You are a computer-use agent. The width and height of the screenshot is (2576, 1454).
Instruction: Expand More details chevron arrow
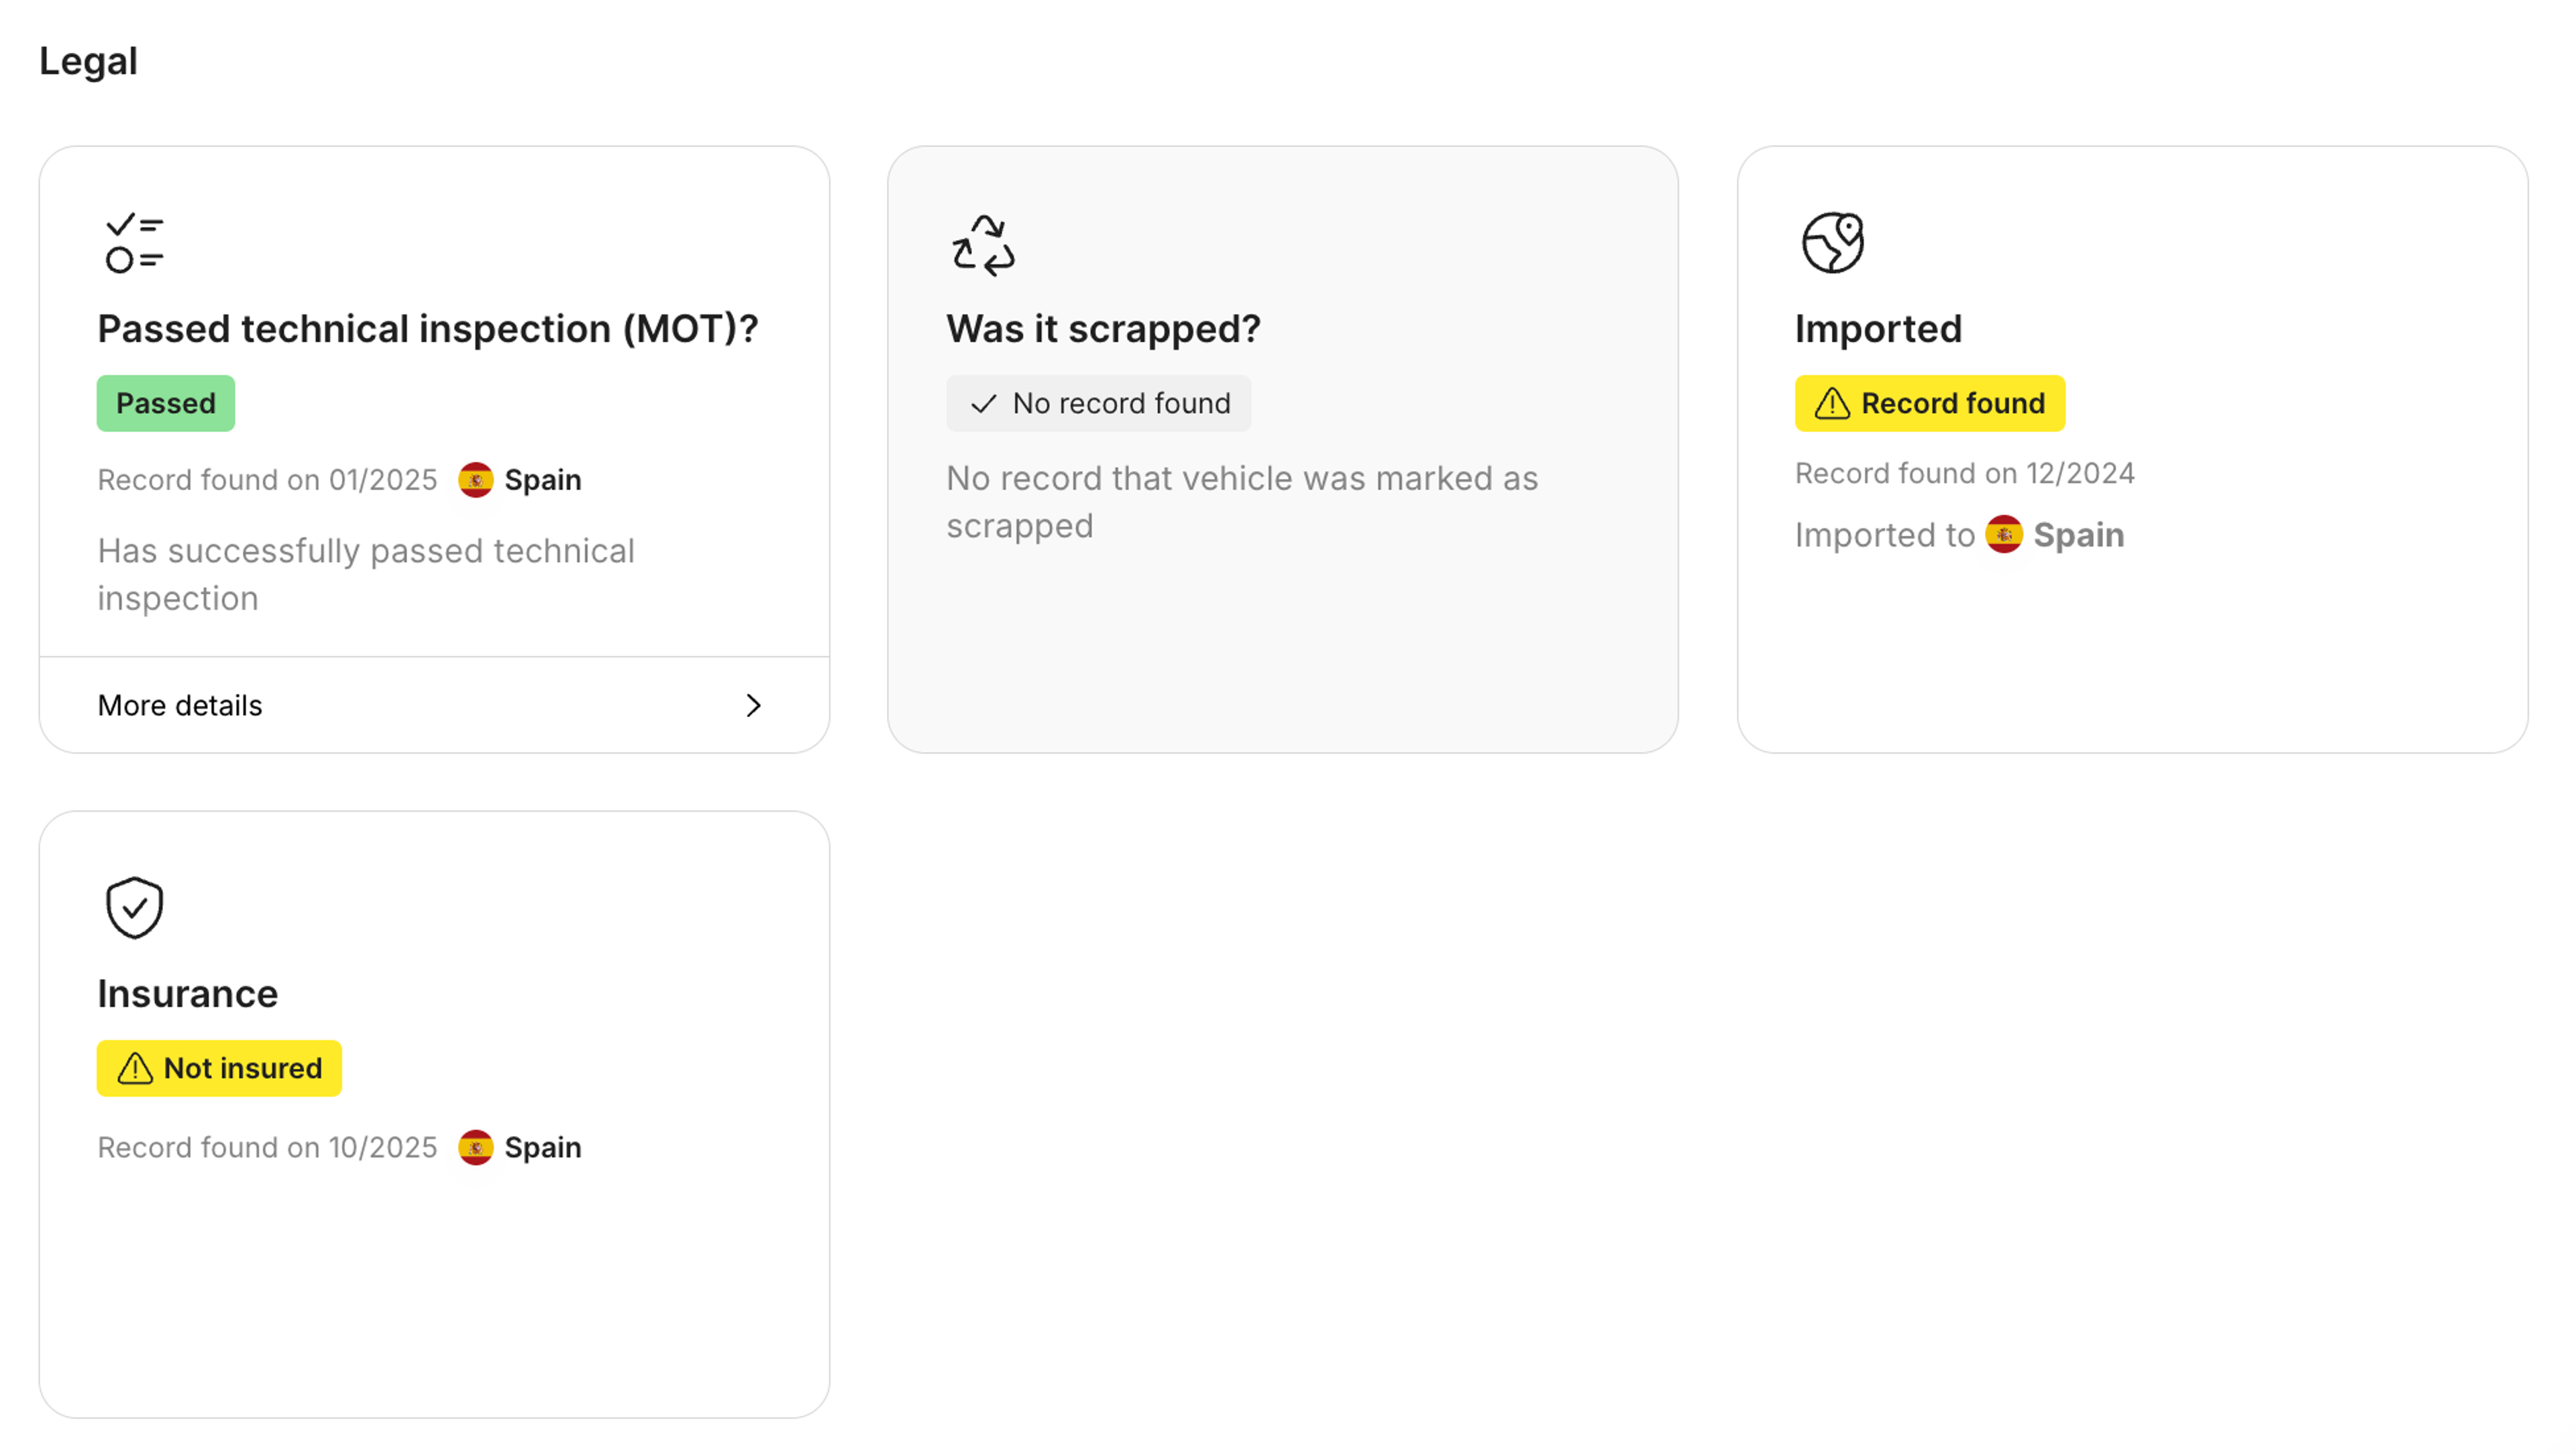click(x=753, y=705)
